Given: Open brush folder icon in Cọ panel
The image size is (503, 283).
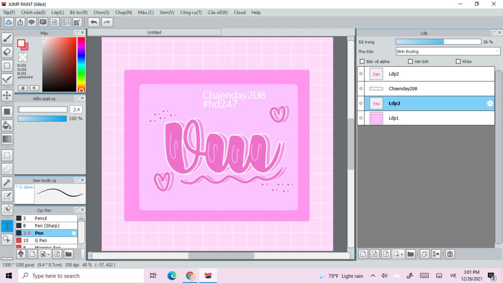Looking at the screenshot, I should 68,254.
